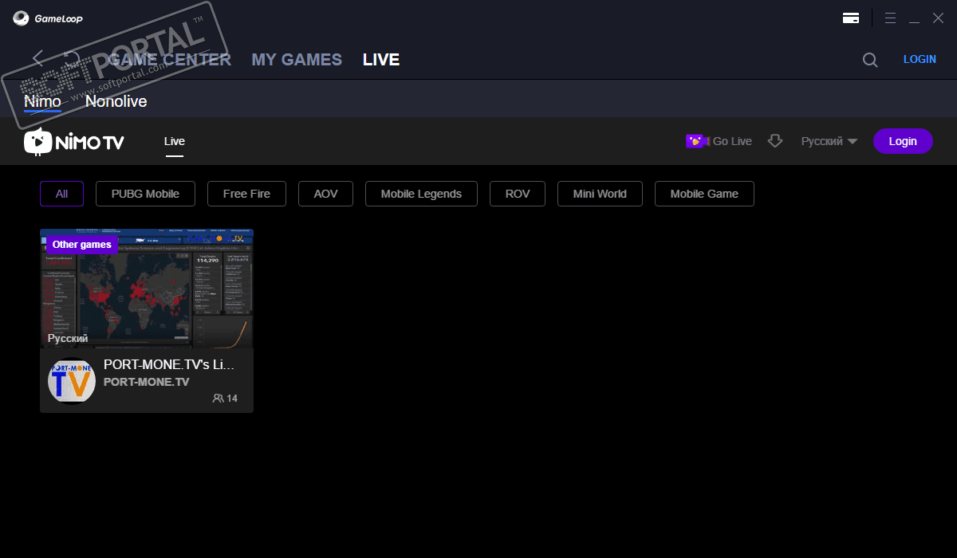Select the Nimo sub-tab
Viewport: 957px width, 558px height.
42,102
